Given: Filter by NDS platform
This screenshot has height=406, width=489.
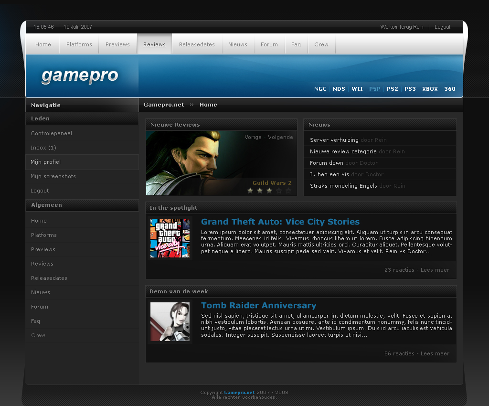Looking at the screenshot, I should [339, 89].
